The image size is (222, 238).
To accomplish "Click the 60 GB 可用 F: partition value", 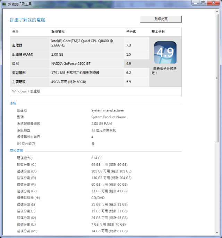I will click(109, 185).
